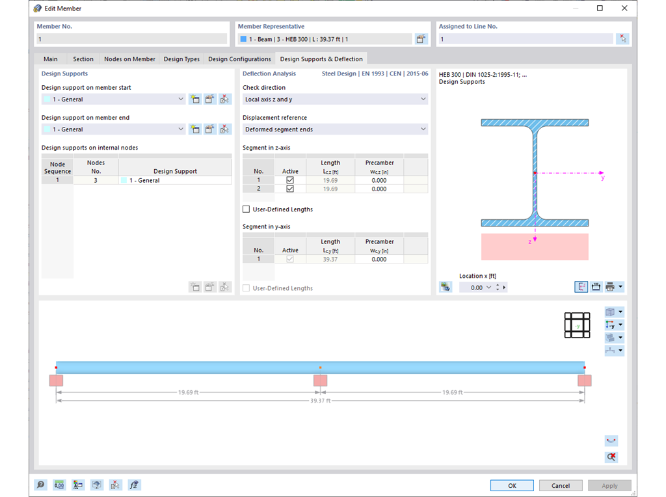Image resolution: width=666 pixels, height=497 pixels.
Task: Apply the member changes
Action: [609, 485]
